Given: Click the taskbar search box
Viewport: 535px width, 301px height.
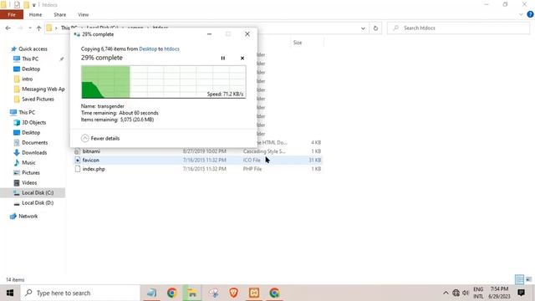Looking at the screenshot, I should [80, 293].
